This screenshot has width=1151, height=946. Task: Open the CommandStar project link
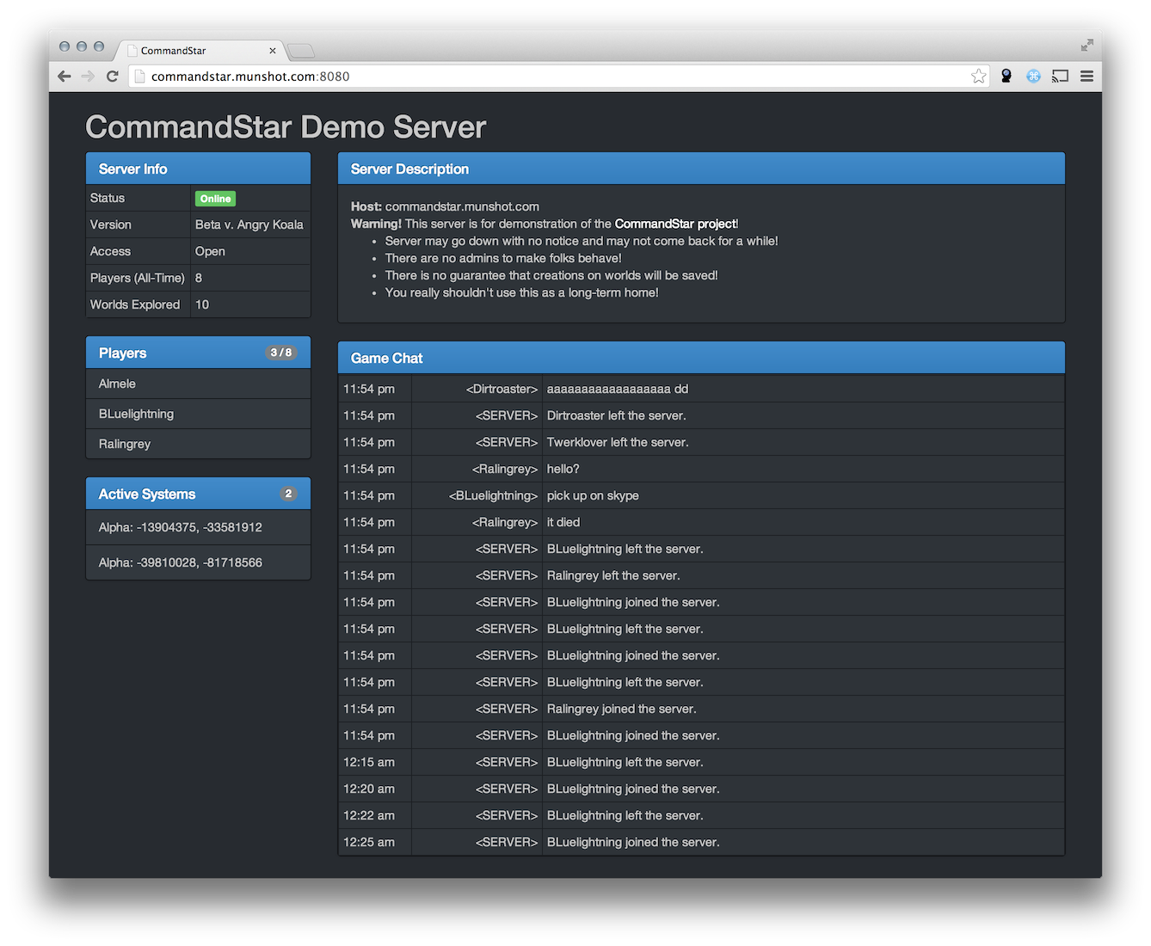tap(675, 224)
